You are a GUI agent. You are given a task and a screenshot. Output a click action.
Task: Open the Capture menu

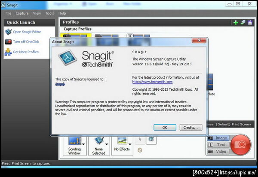[22, 13]
